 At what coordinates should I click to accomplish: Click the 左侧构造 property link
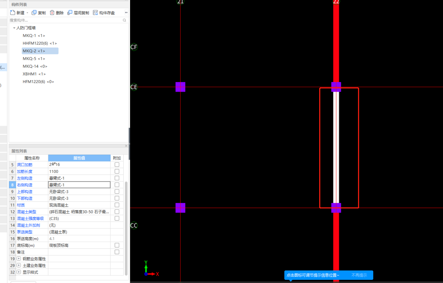25,178
